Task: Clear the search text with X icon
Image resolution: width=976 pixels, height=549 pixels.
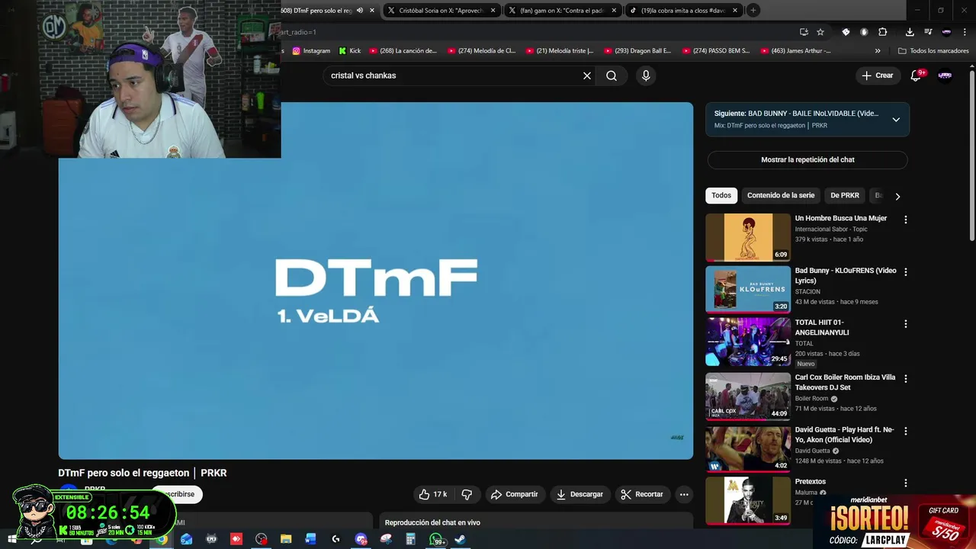Action: tap(587, 75)
